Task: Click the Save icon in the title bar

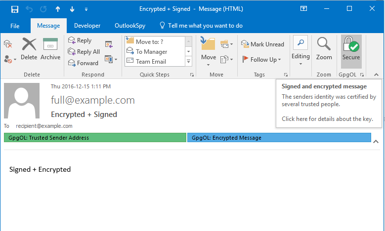Action: coord(15,9)
